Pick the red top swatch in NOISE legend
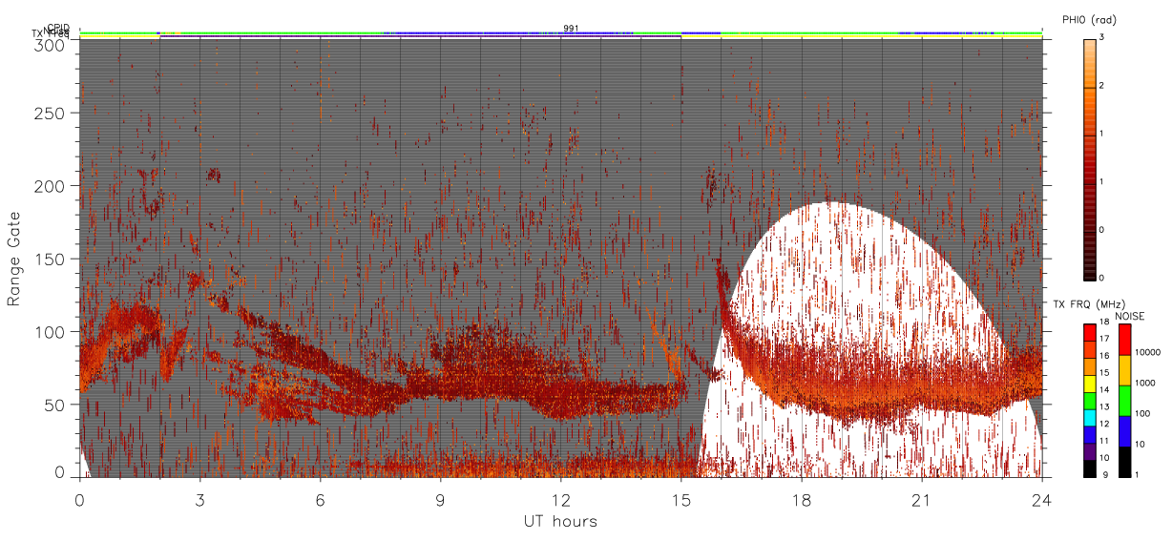Image resolution: width=1172 pixels, height=541 pixels. [1124, 339]
